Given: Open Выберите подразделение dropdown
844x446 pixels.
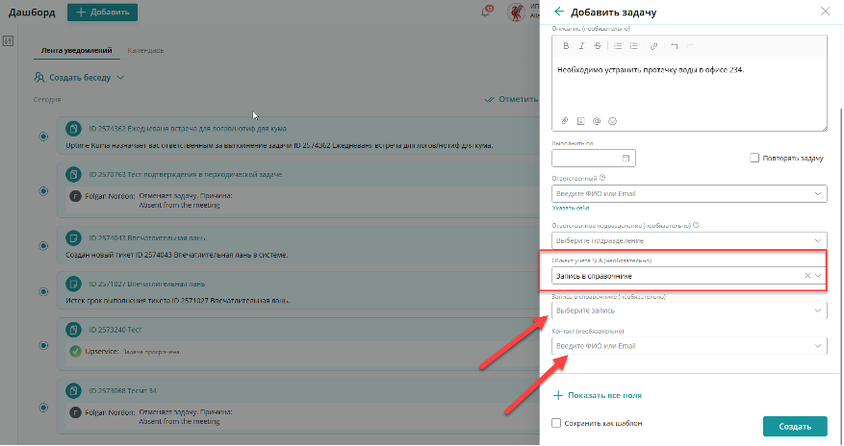Looking at the screenshot, I should point(689,240).
